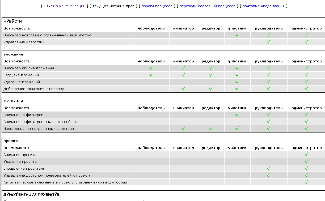
Task: Click руководитель checkmark for Просмотр новостей с ограниченной видимостью
Action: pos(268,35)
